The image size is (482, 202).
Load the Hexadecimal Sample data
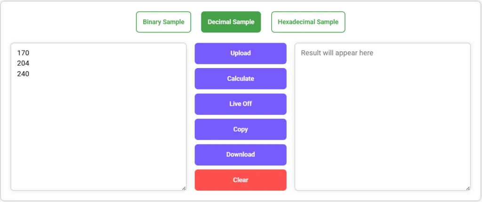coord(308,22)
